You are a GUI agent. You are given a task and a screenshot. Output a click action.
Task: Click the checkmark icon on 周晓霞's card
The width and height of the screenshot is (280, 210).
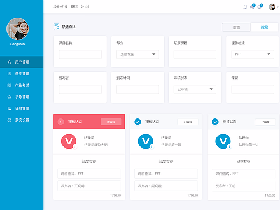[137, 122]
